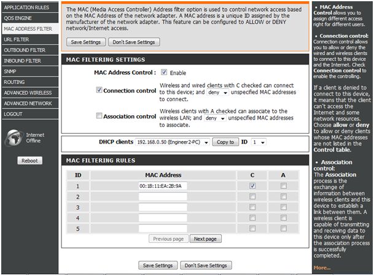Check A checkbox for rule 4
The image size is (374, 276).
(x=284, y=218)
